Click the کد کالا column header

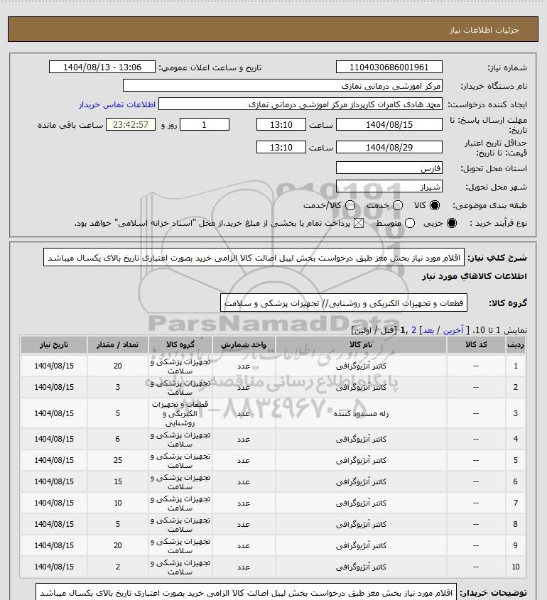point(476,344)
